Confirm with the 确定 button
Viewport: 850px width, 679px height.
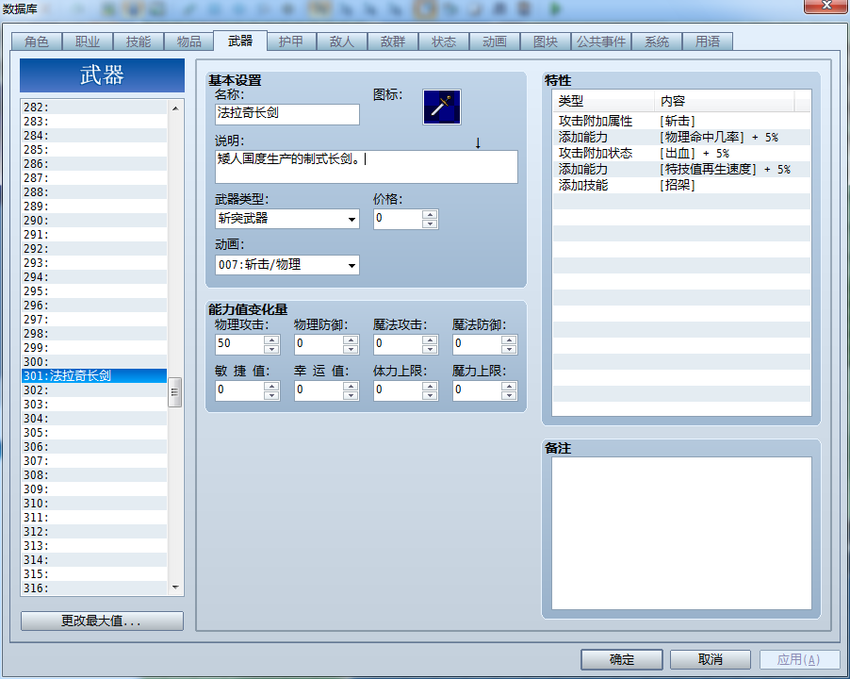[622, 659]
